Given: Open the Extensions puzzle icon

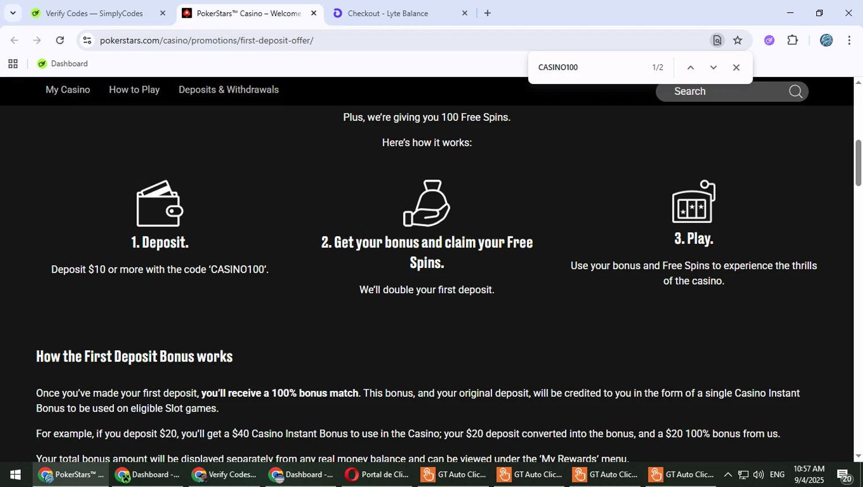Looking at the screenshot, I should pyautogui.click(x=793, y=40).
